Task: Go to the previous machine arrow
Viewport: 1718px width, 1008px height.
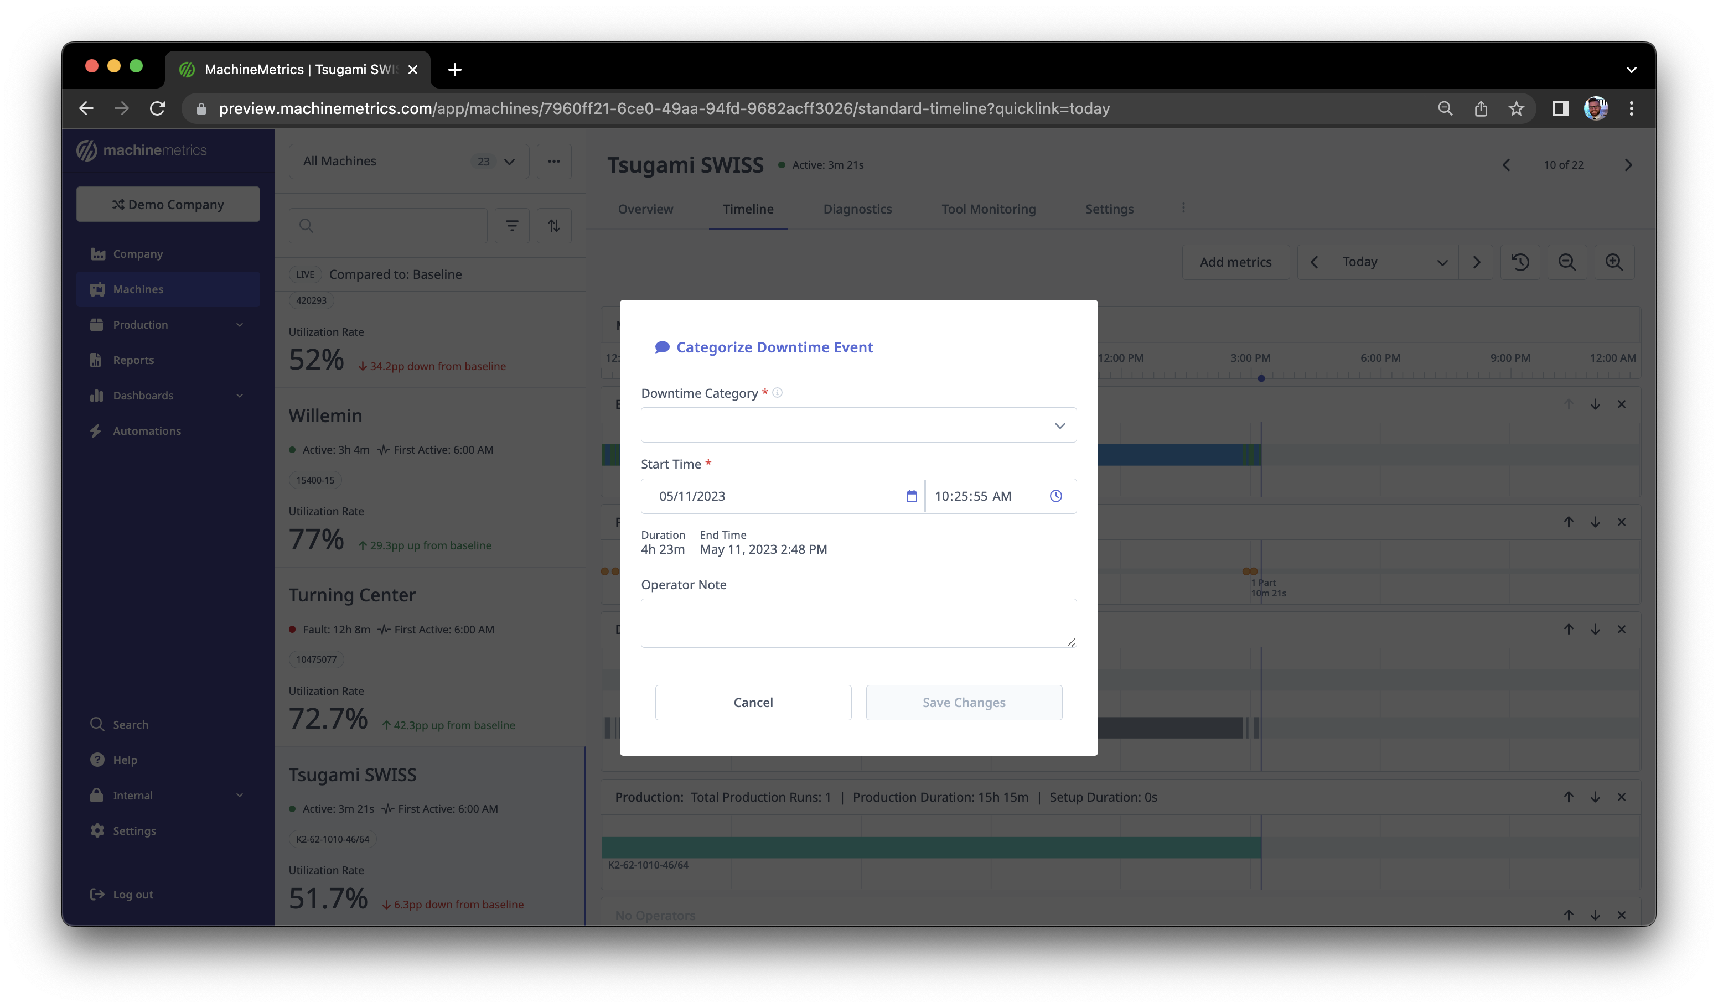Action: pos(1506,165)
